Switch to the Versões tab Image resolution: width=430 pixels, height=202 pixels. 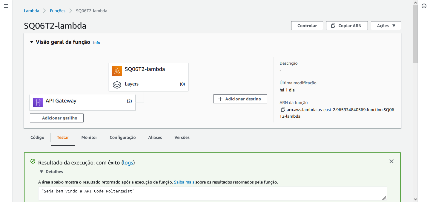click(x=182, y=137)
